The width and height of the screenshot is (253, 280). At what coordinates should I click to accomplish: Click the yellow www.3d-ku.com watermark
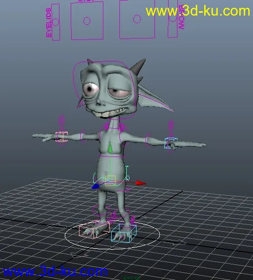(198, 11)
